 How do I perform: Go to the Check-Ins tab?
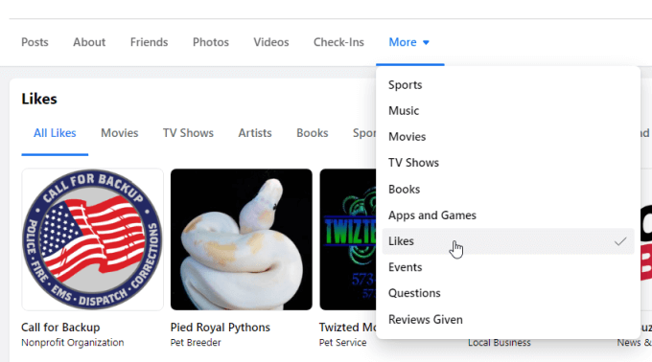338,42
